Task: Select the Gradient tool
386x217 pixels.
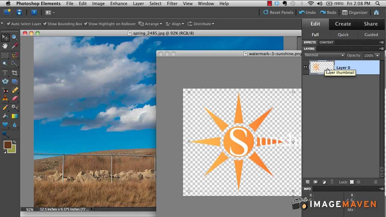Action: (x=14, y=116)
